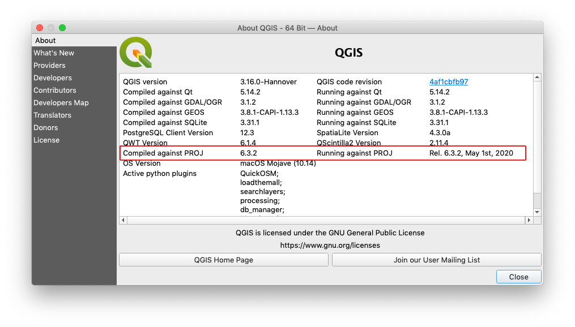This screenshot has width=575, height=327.
Task: Click the vertical scrollbar down arrow
Action: (536, 212)
